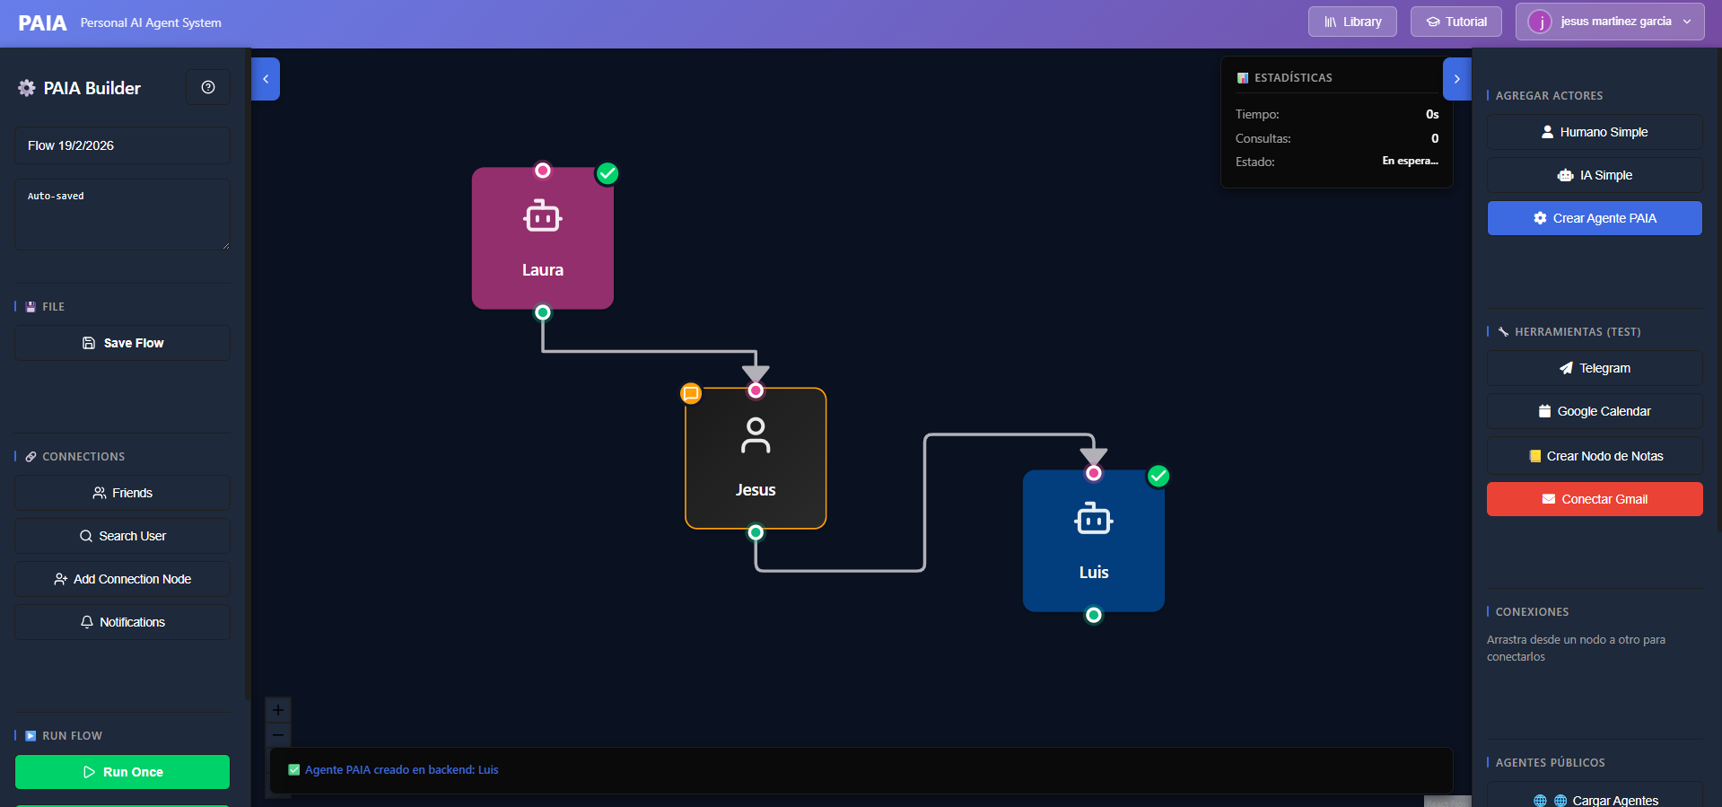The height and width of the screenshot is (807, 1722).
Task: Click Luis node's robot icon
Action: 1094,519
